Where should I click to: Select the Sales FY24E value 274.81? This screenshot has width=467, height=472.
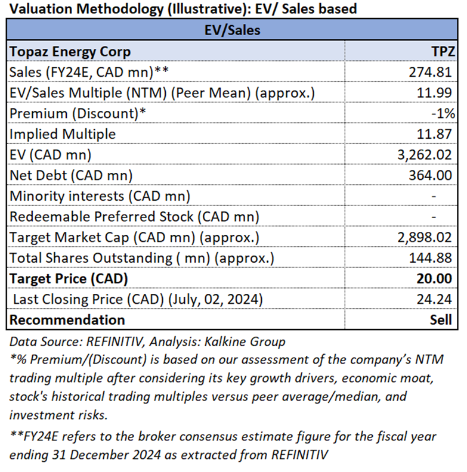[430, 72]
